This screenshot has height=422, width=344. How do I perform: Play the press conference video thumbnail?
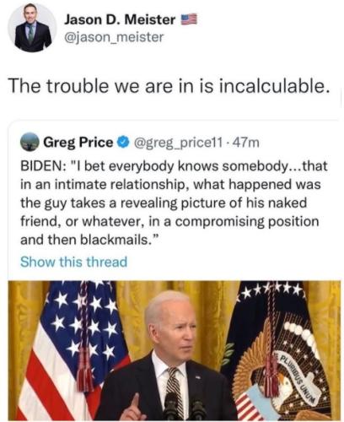[x=174, y=350]
